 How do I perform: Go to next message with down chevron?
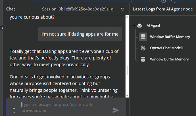click(14, 113)
